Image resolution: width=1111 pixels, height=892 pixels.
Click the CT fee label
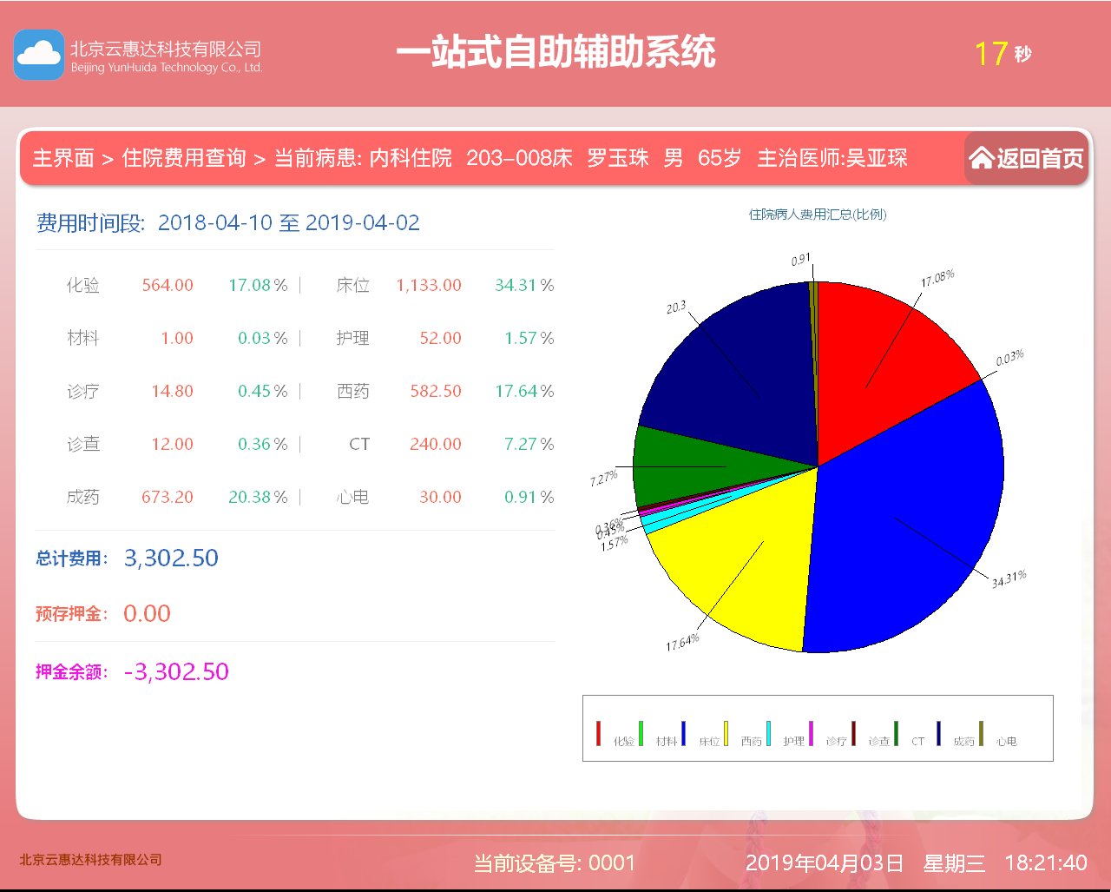359,444
